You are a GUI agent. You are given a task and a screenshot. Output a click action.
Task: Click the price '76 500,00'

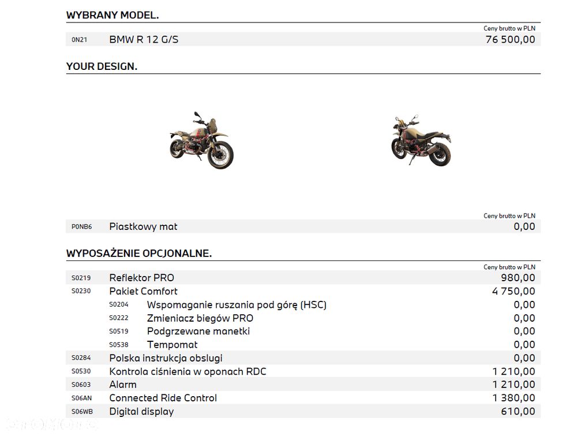pos(510,39)
